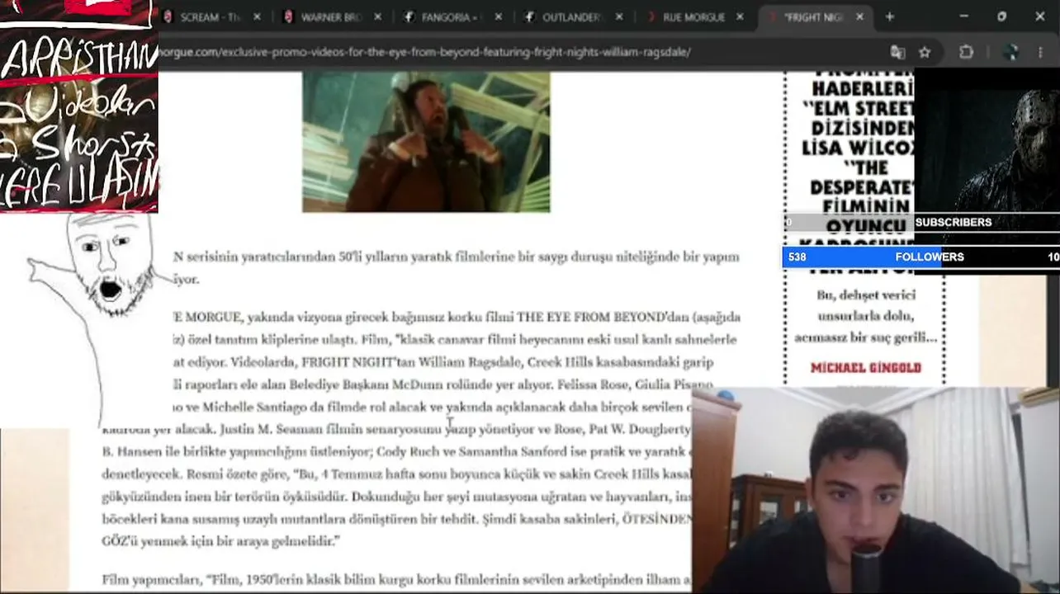Open the Chrome three-dot menu
Screen dimensions: 1060x594
pyautogui.click(x=1039, y=52)
